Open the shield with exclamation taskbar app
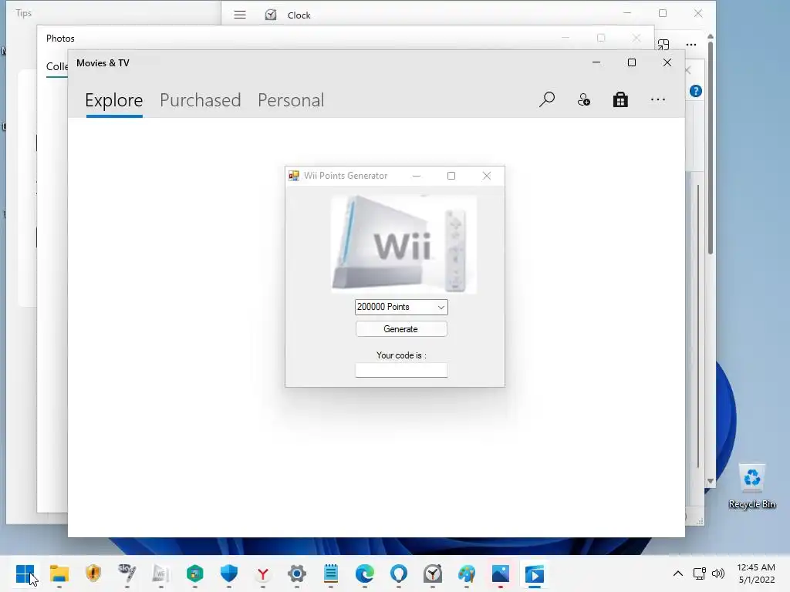 pos(93,573)
